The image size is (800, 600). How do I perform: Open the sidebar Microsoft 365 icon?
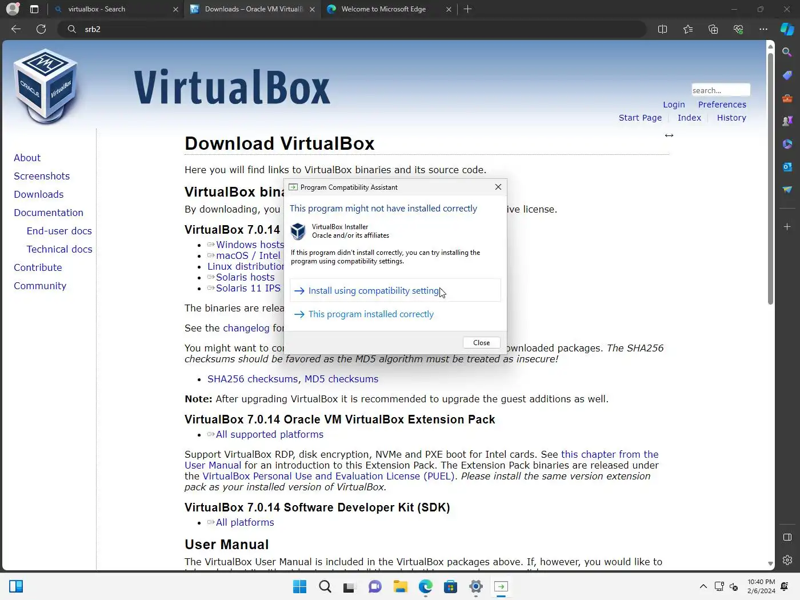[787, 144]
